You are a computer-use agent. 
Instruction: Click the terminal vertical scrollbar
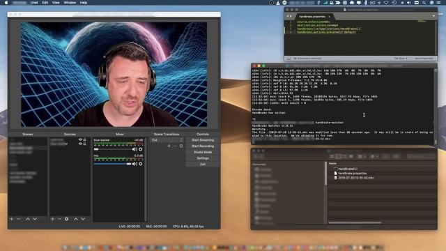click(x=436, y=106)
